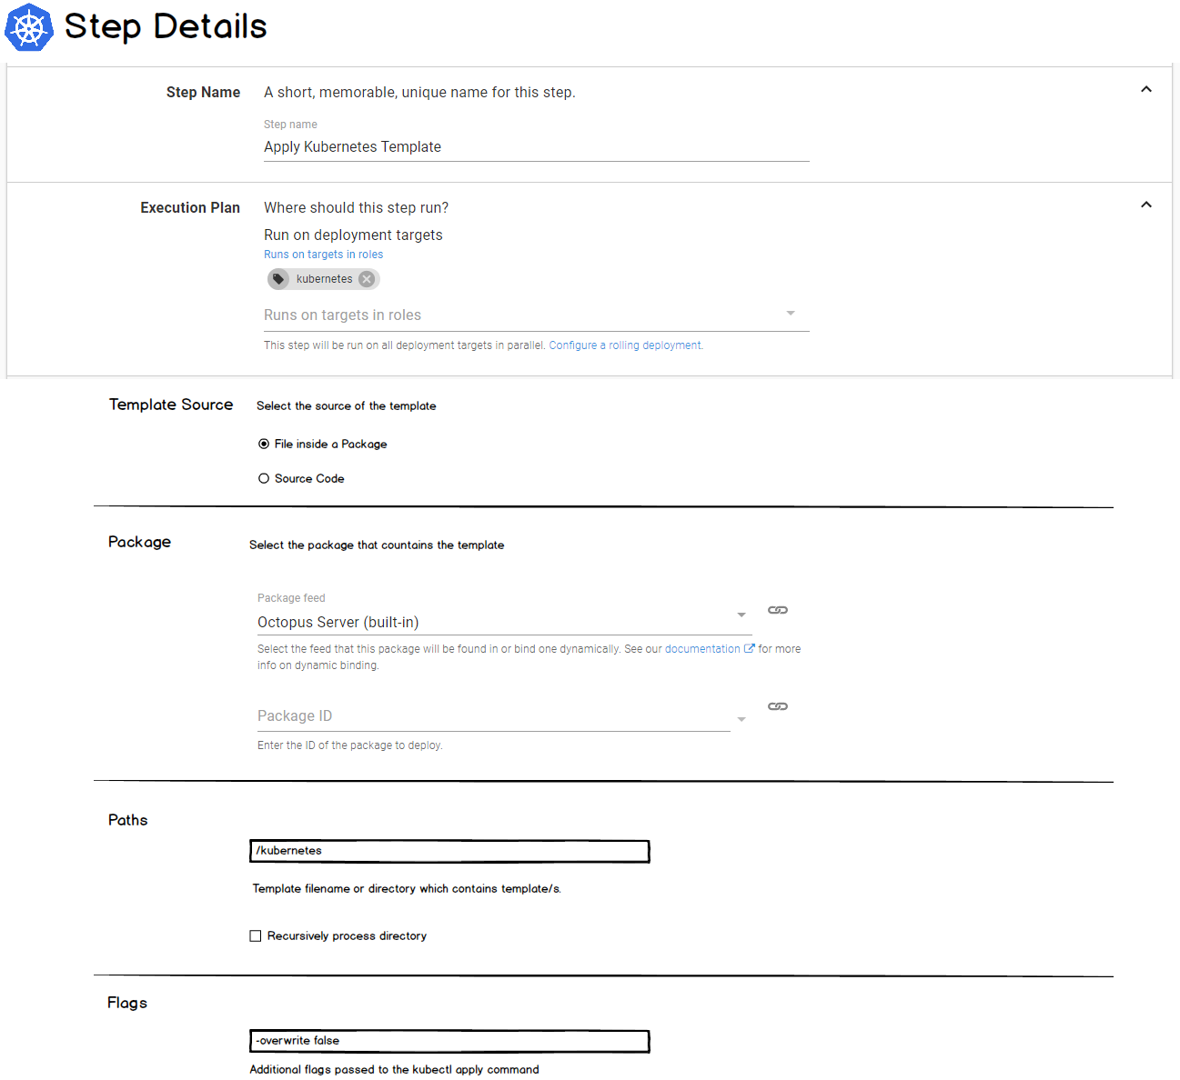Click the Step name input field

click(x=535, y=146)
